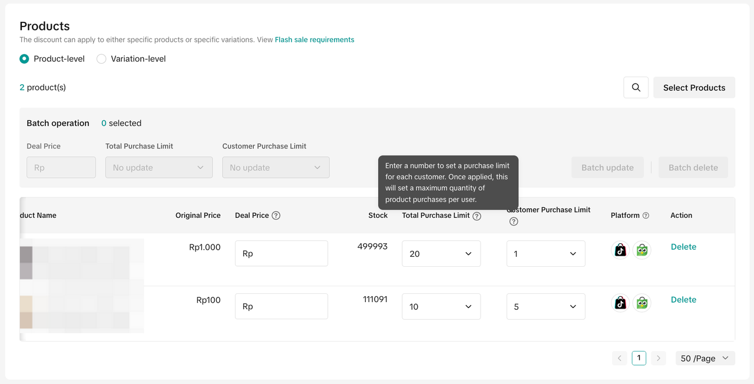
Task: Expand the 50 /Page pagination dropdown
Action: [x=705, y=358]
